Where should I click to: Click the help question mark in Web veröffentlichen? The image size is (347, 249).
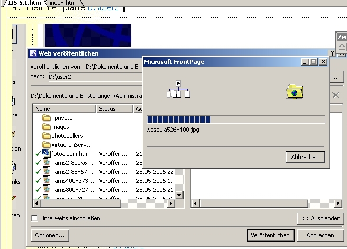pyautogui.click(x=332, y=53)
